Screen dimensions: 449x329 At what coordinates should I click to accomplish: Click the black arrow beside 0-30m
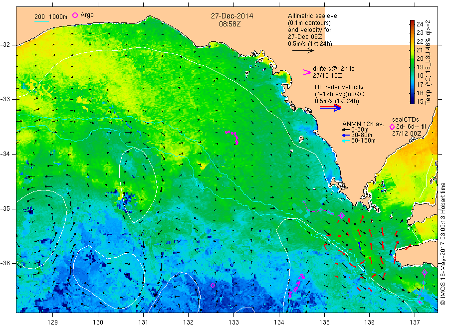click(346, 130)
